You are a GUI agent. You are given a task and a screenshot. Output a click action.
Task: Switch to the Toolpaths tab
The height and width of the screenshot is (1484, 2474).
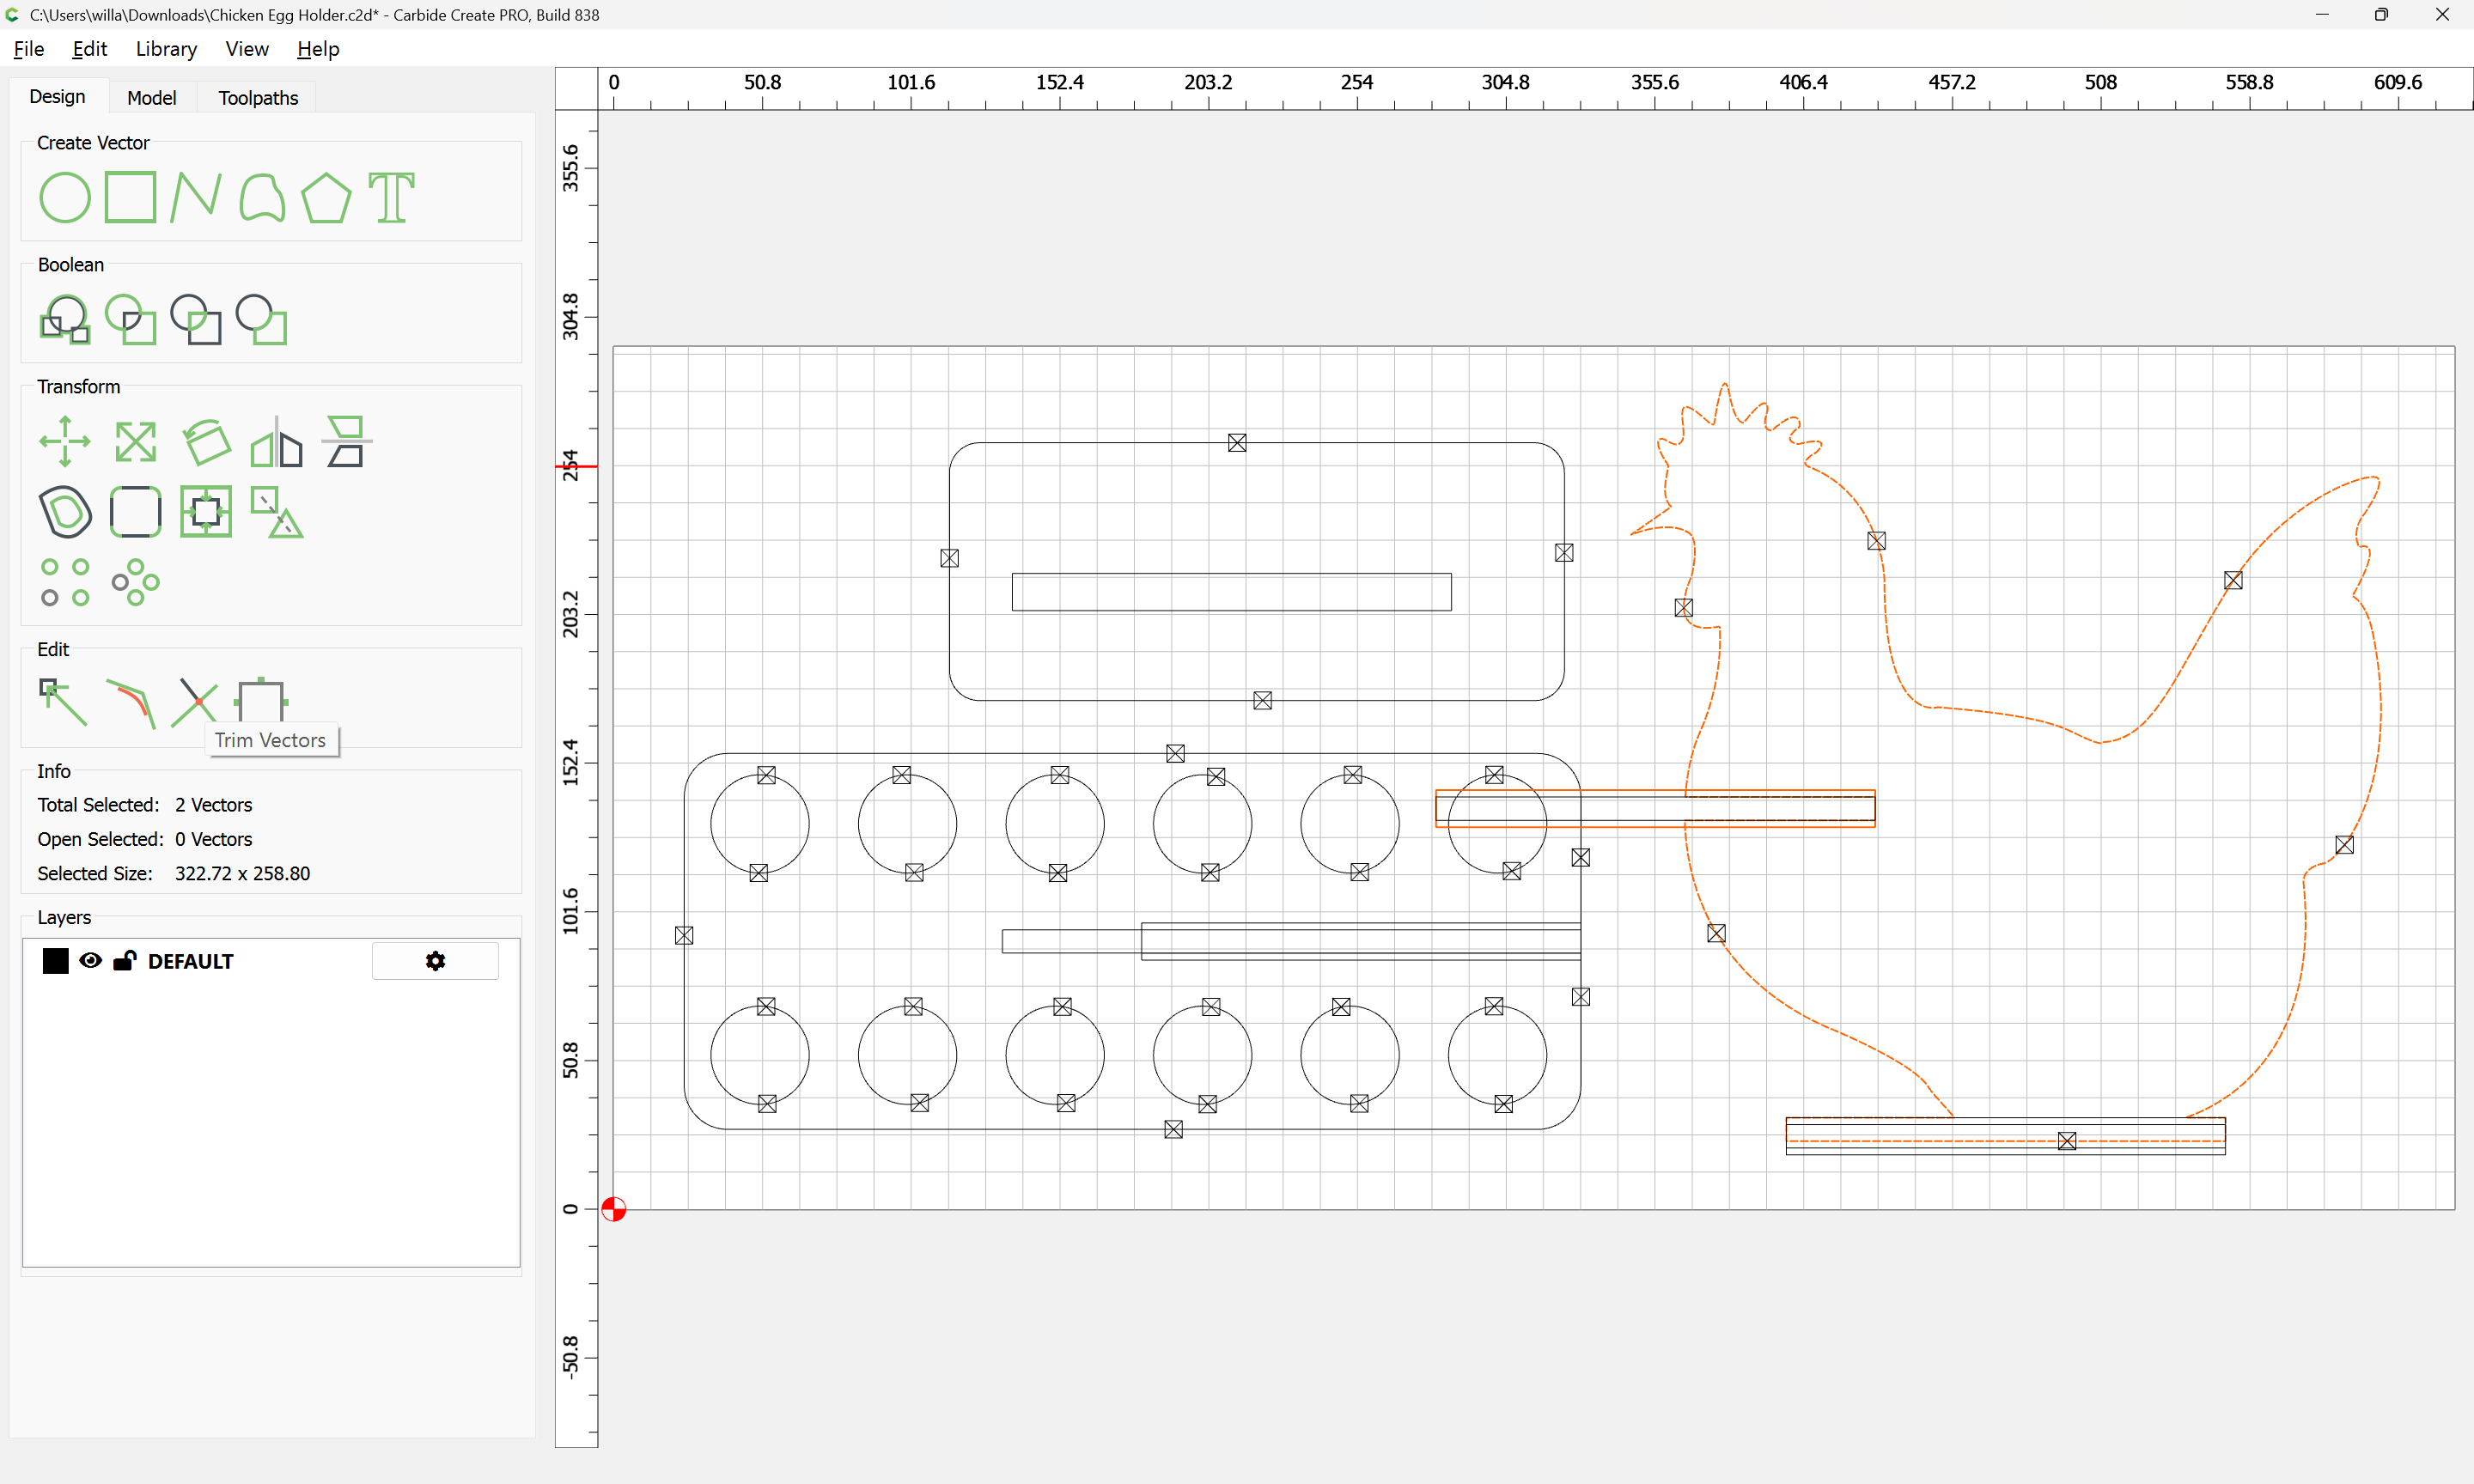[258, 97]
